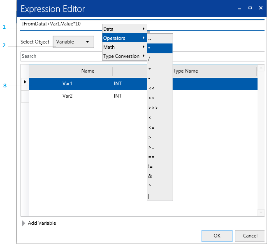Choose the not-equal (!=) operator

[160, 167]
